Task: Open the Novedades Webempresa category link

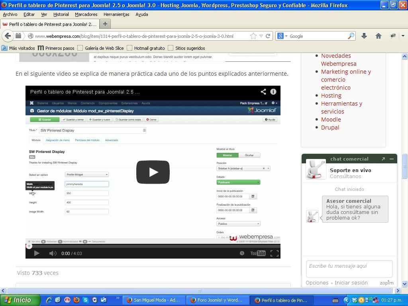Action: 339,60
